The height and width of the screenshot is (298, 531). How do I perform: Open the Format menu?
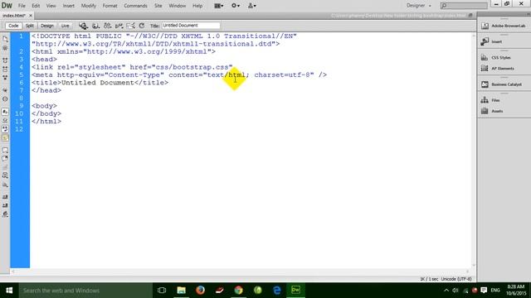pos(110,6)
